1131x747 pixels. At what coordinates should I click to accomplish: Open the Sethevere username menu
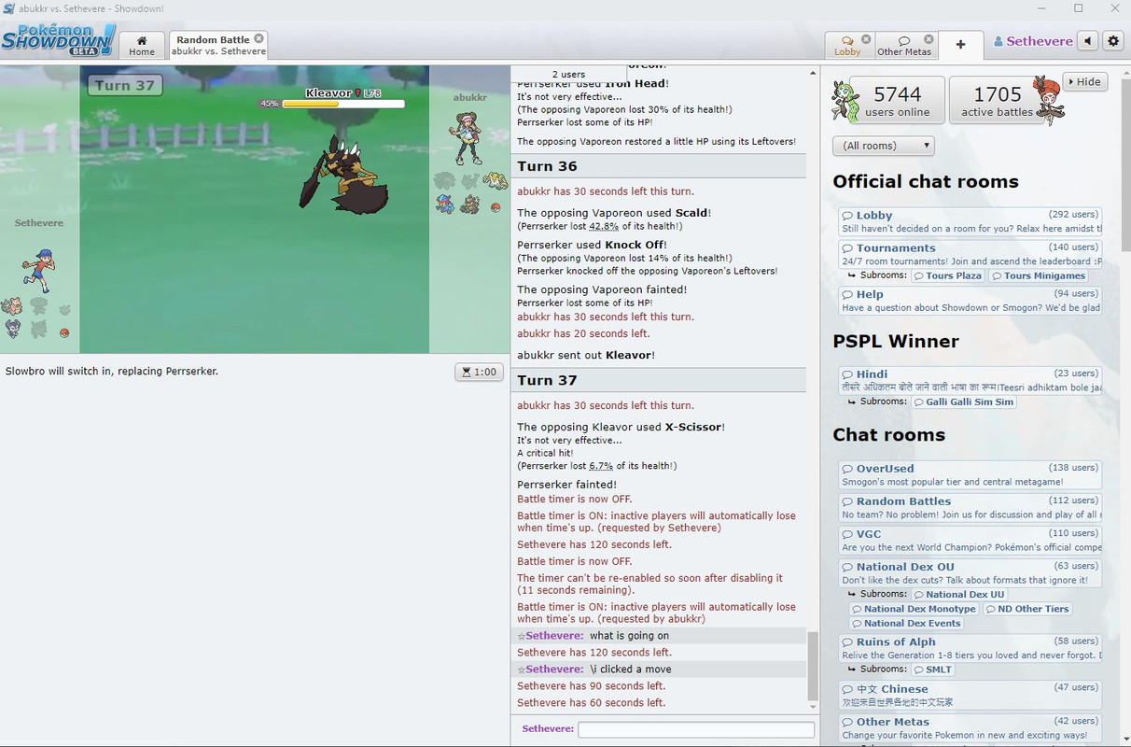pyautogui.click(x=1033, y=41)
